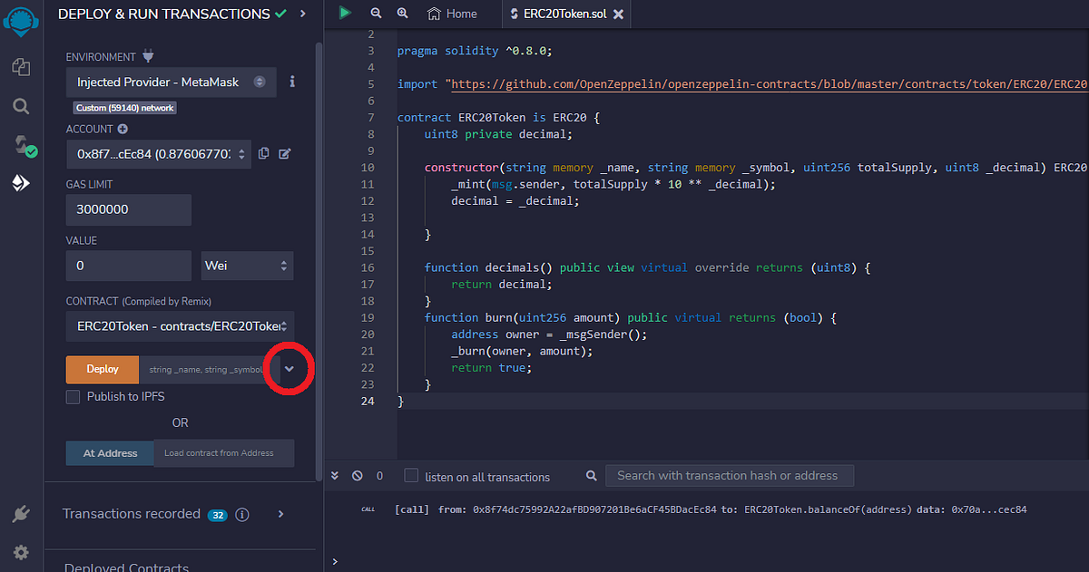The width and height of the screenshot is (1089, 572).
Task: Click the terminal prompt arrow
Action: [335, 561]
